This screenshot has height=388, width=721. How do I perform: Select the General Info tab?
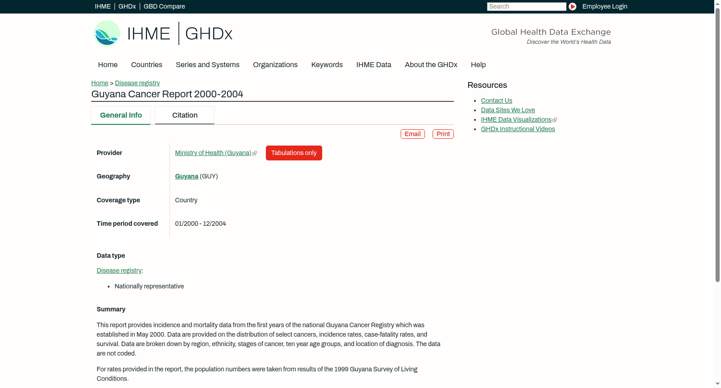click(121, 115)
